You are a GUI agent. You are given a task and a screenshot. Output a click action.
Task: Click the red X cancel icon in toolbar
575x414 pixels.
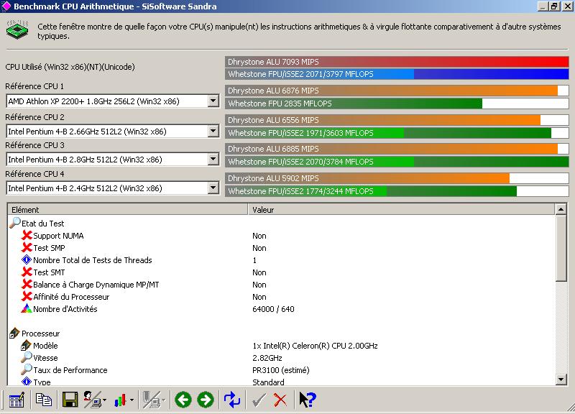point(280,400)
